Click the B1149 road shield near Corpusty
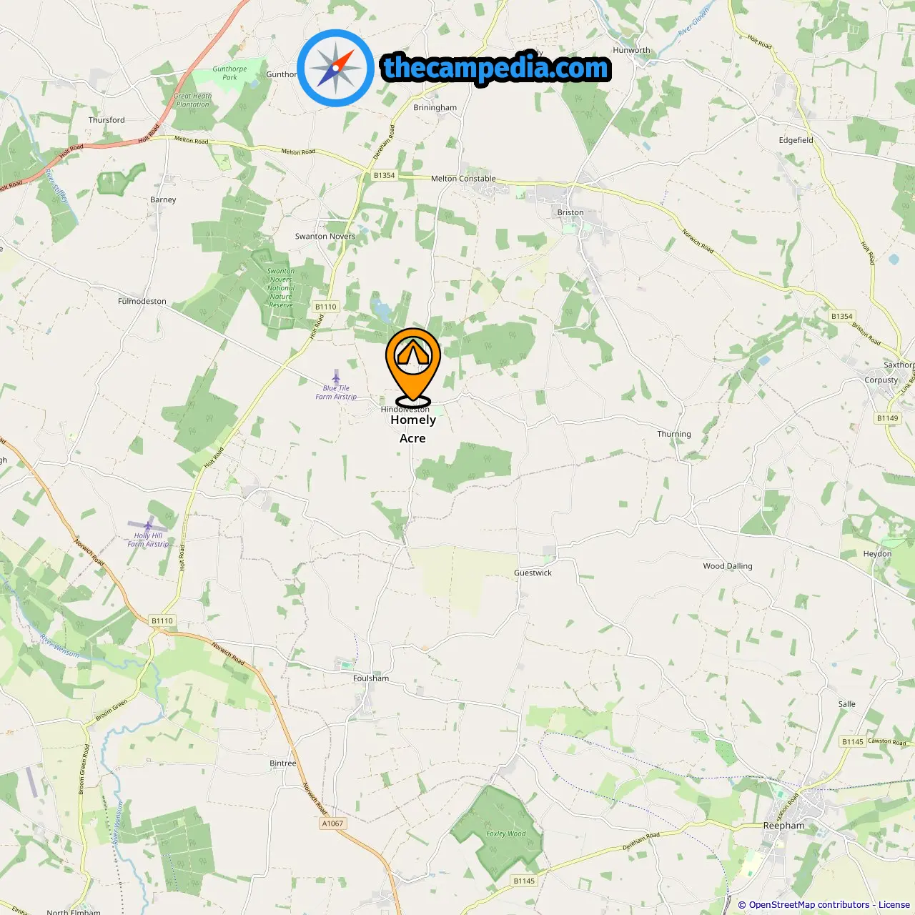The image size is (915, 915). [x=888, y=418]
